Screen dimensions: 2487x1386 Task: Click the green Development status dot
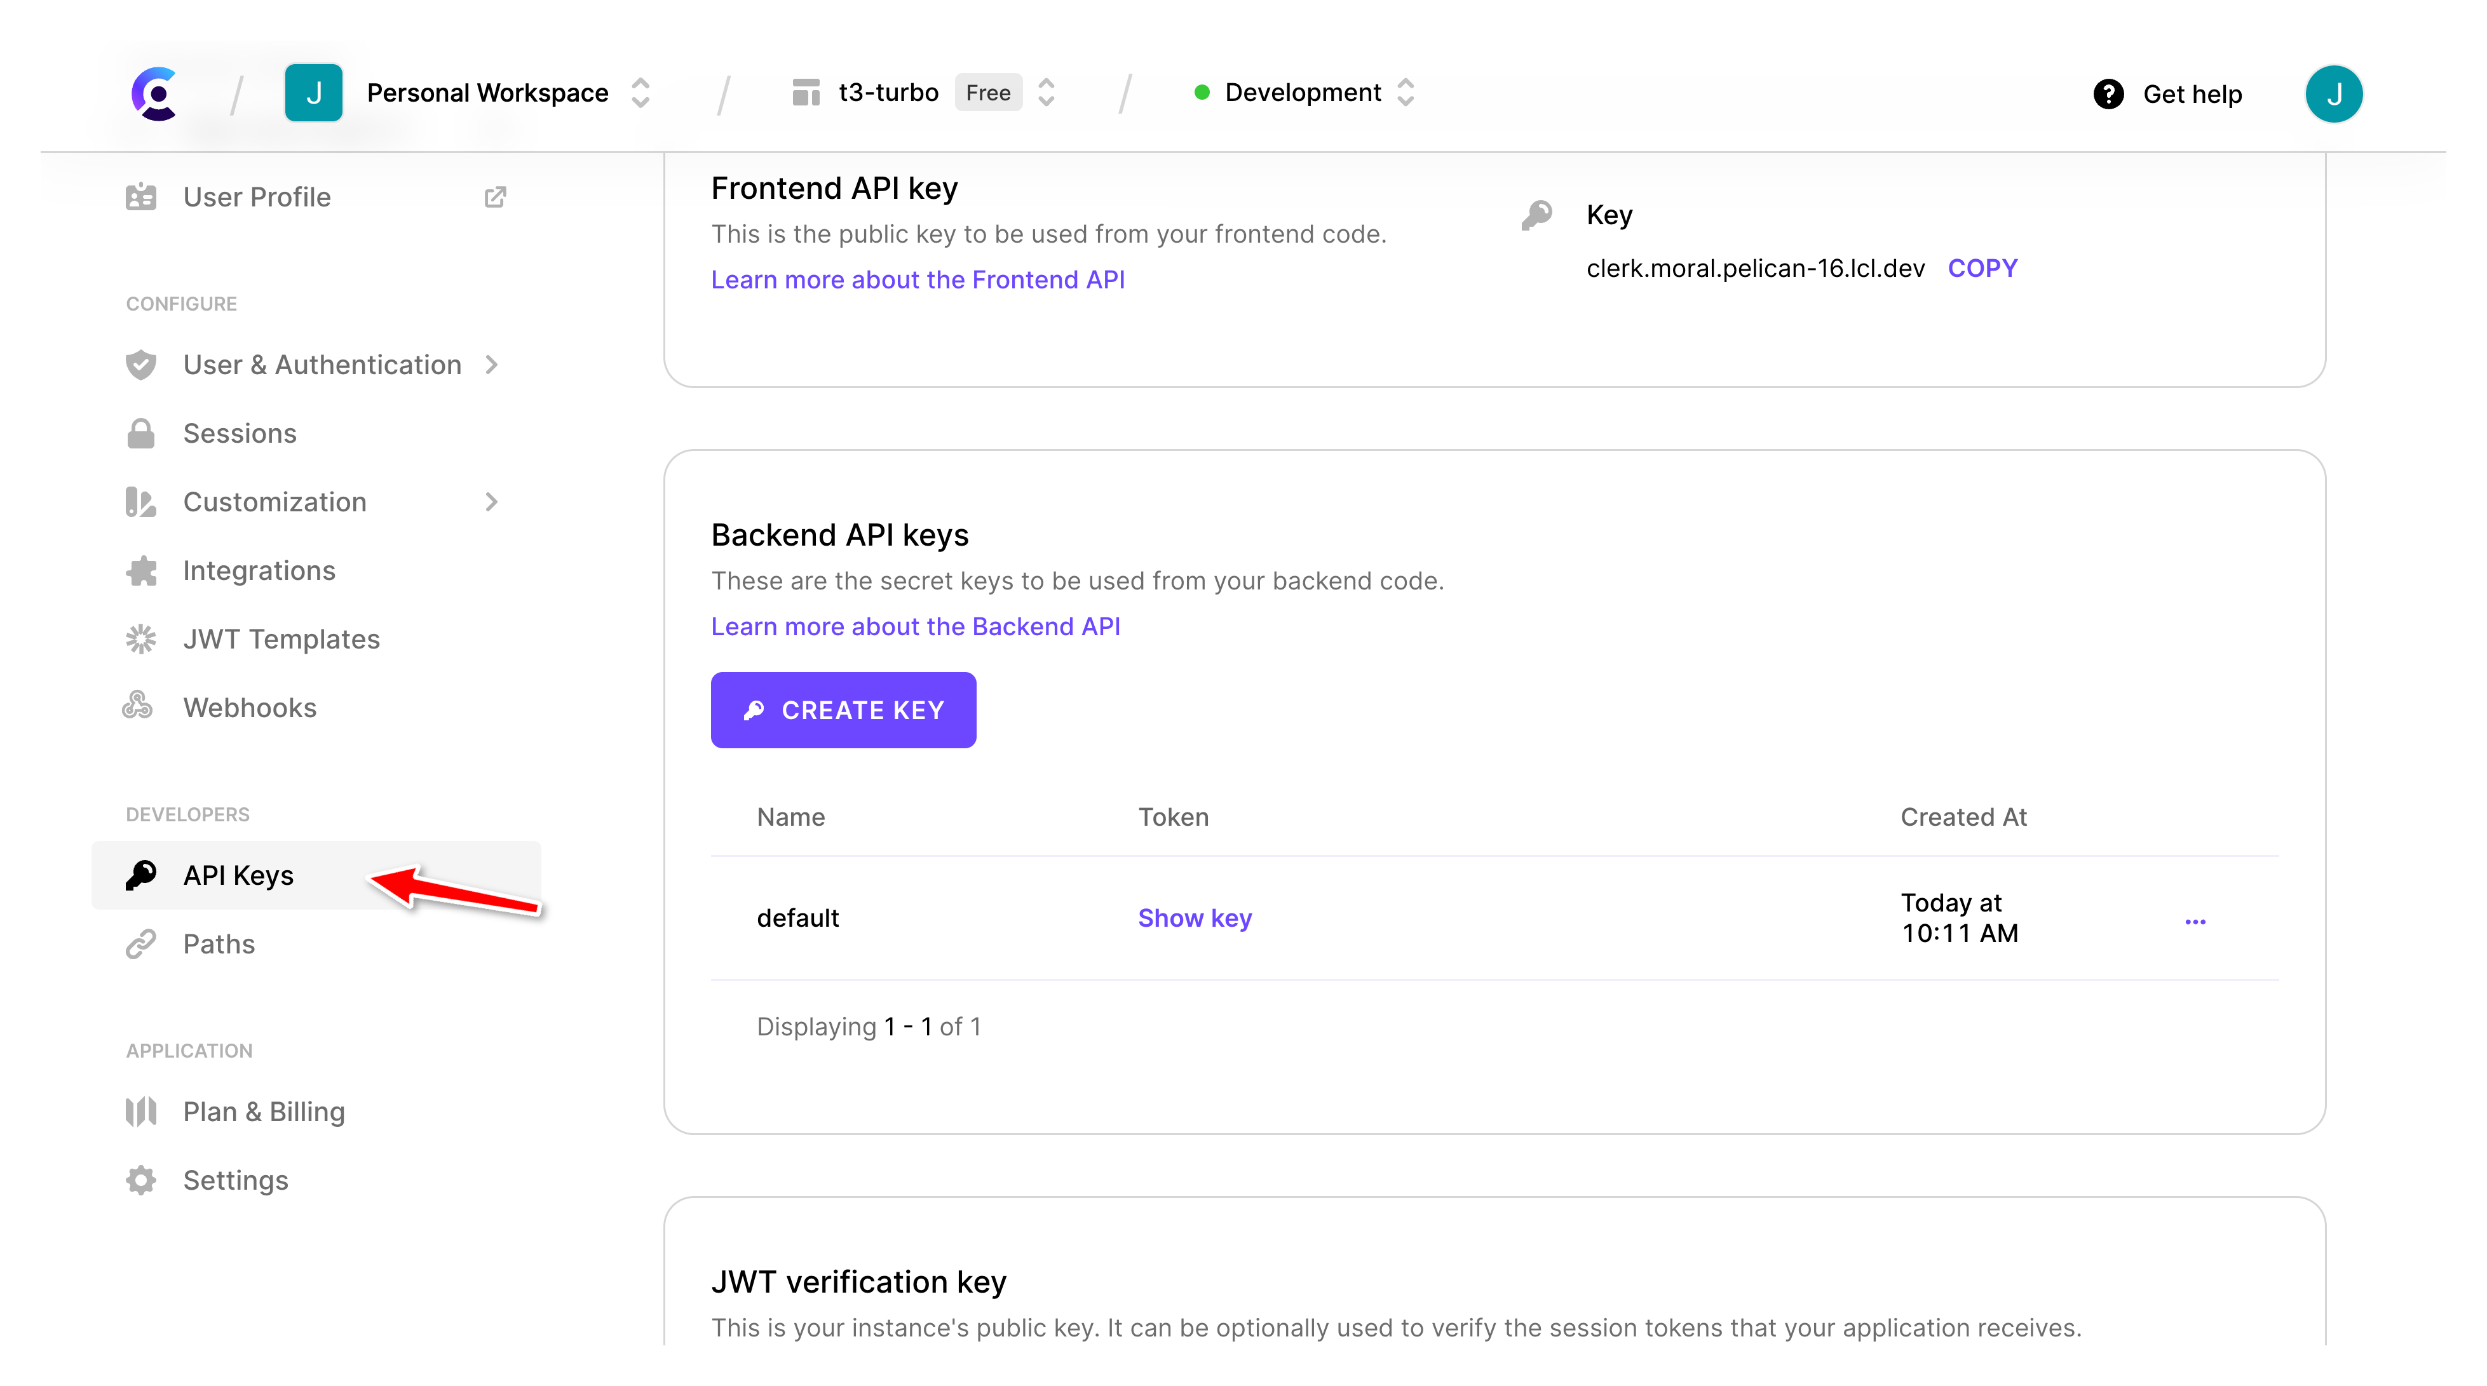click(x=1202, y=93)
